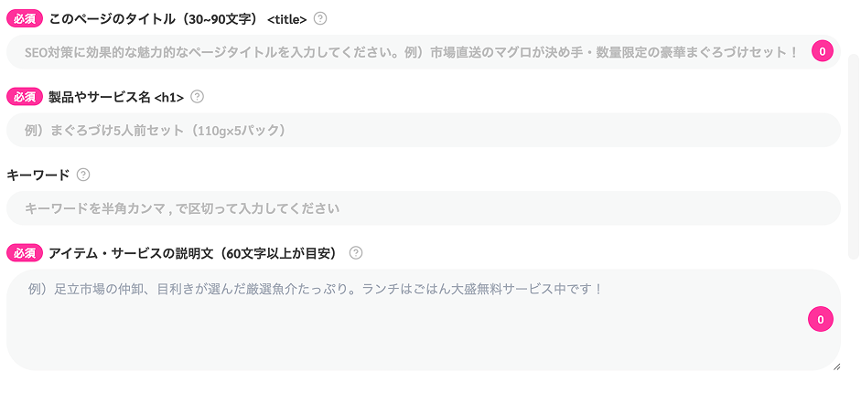This screenshot has height=393, width=861.
Task: Click the 製品やサービス名 <h1> label
Action: pyautogui.click(x=116, y=97)
